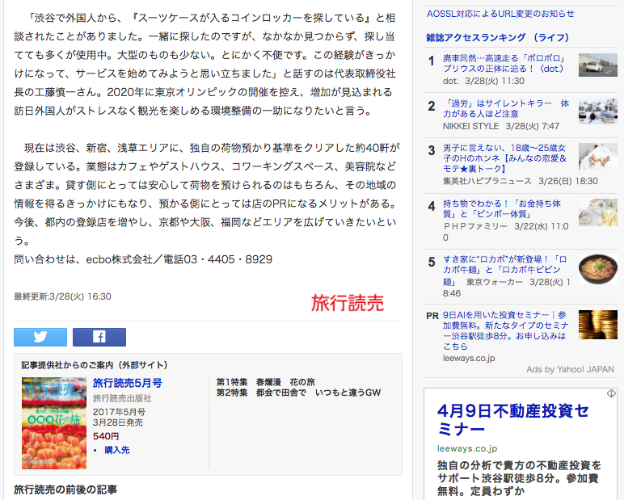Open AOSSL対応によるURL変更のお知らせ link
The image size is (624, 500).
500,14
